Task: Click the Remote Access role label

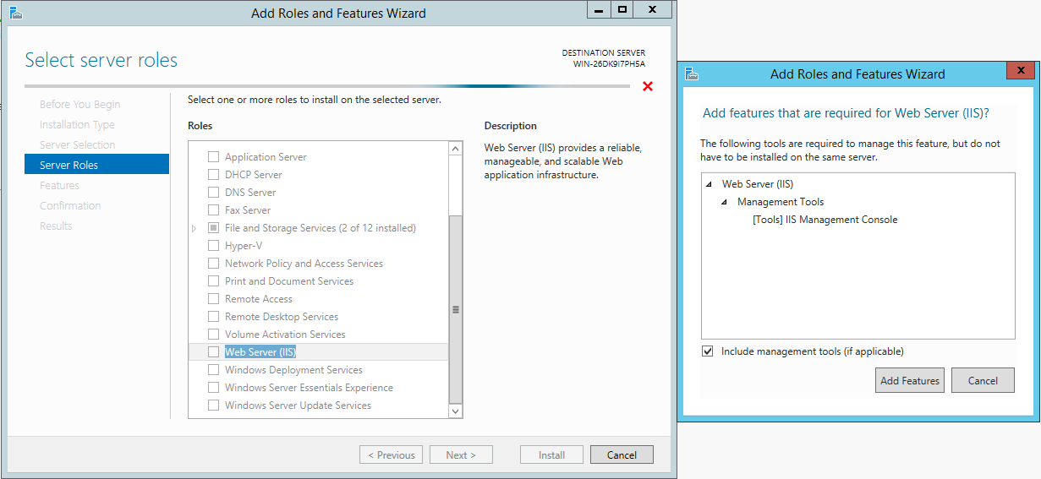Action: click(259, 299)
